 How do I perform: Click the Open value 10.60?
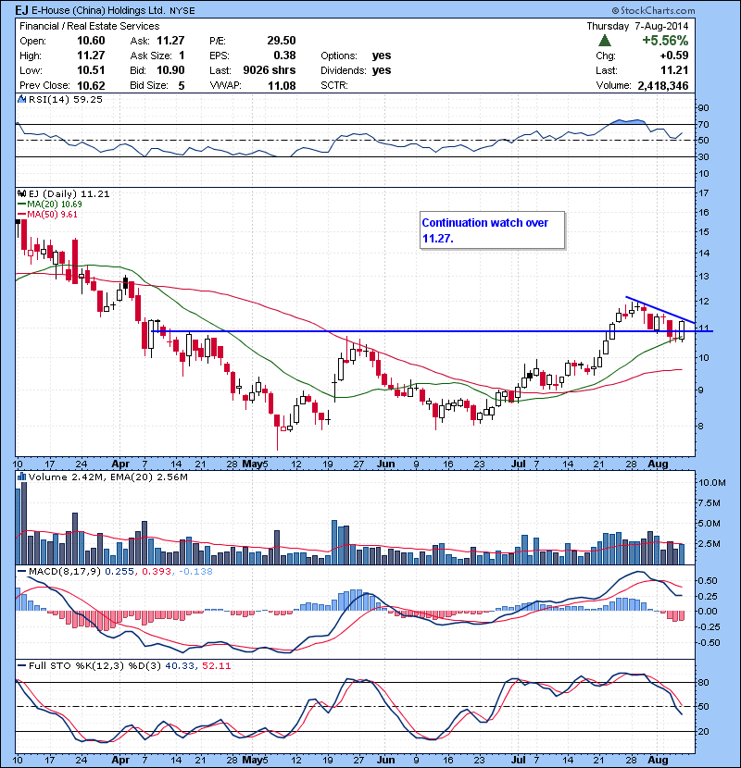point(91,41)
